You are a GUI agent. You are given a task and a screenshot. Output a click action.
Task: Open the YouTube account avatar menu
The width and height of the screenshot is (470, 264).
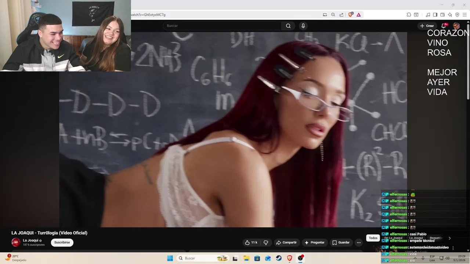[x=456, y=26]
